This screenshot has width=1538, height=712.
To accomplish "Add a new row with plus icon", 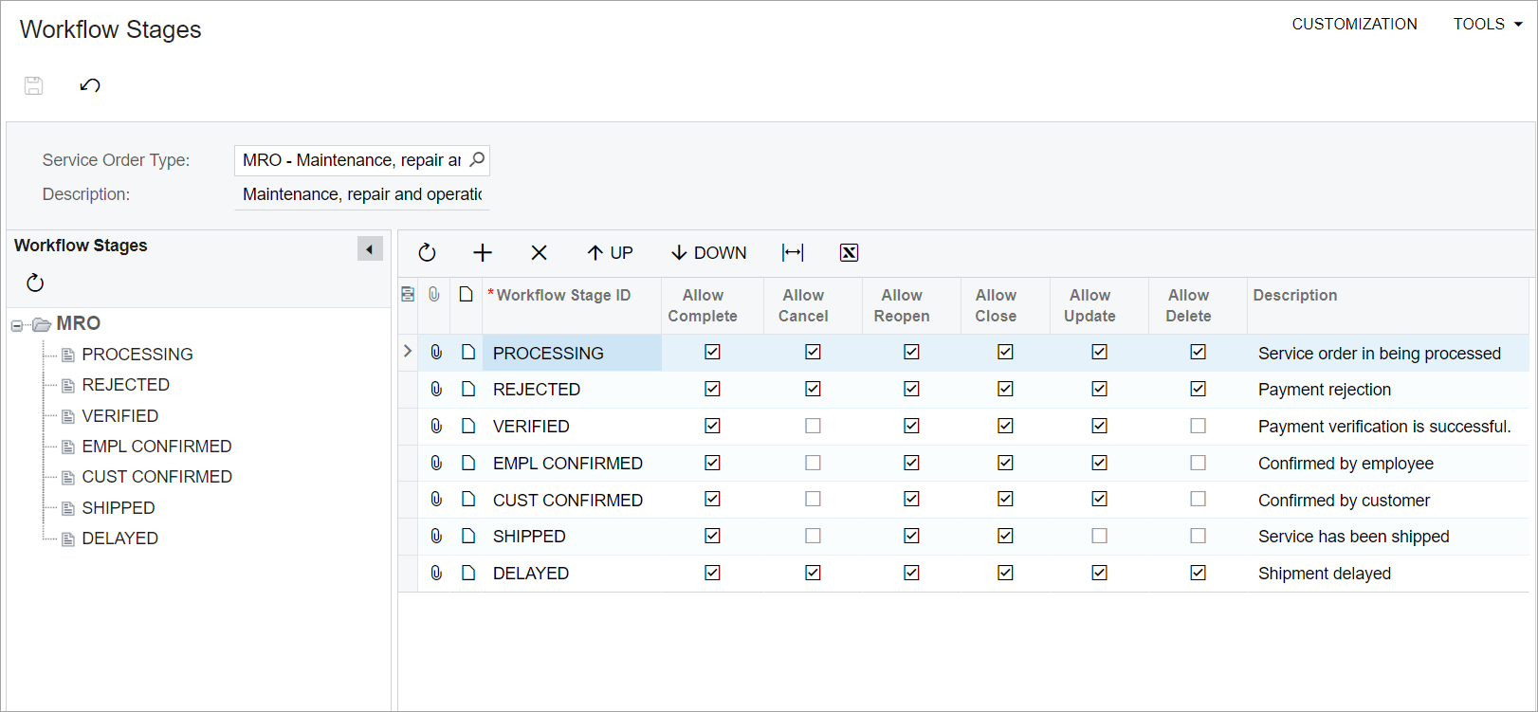I will 483,252.
